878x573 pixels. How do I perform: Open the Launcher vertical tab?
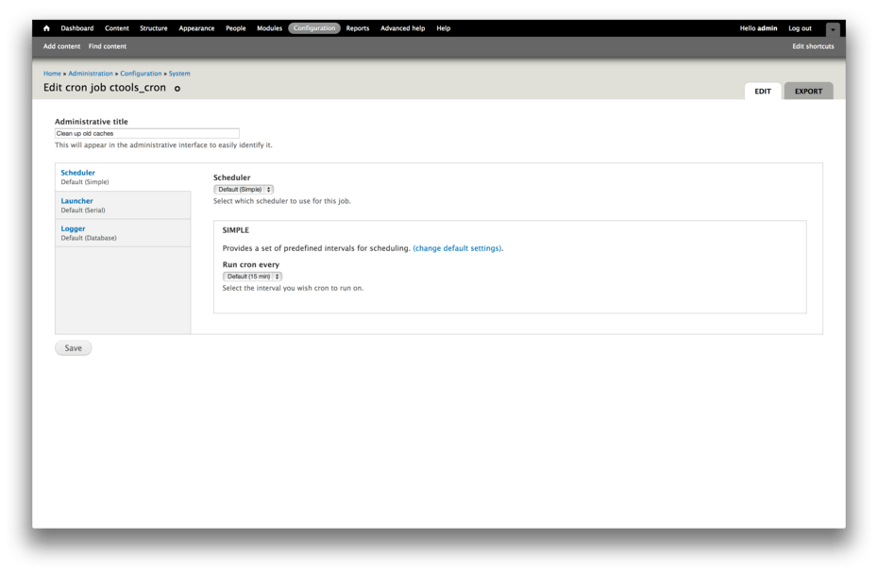77,201
